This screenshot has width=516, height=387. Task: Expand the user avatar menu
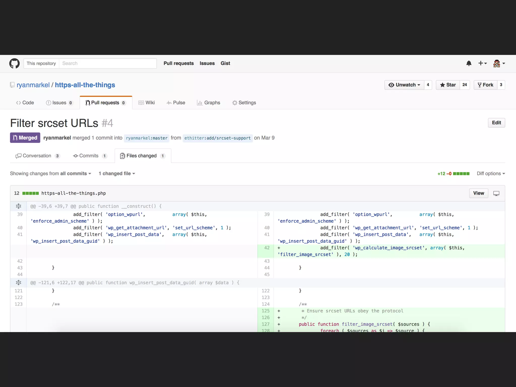point(499,63)
